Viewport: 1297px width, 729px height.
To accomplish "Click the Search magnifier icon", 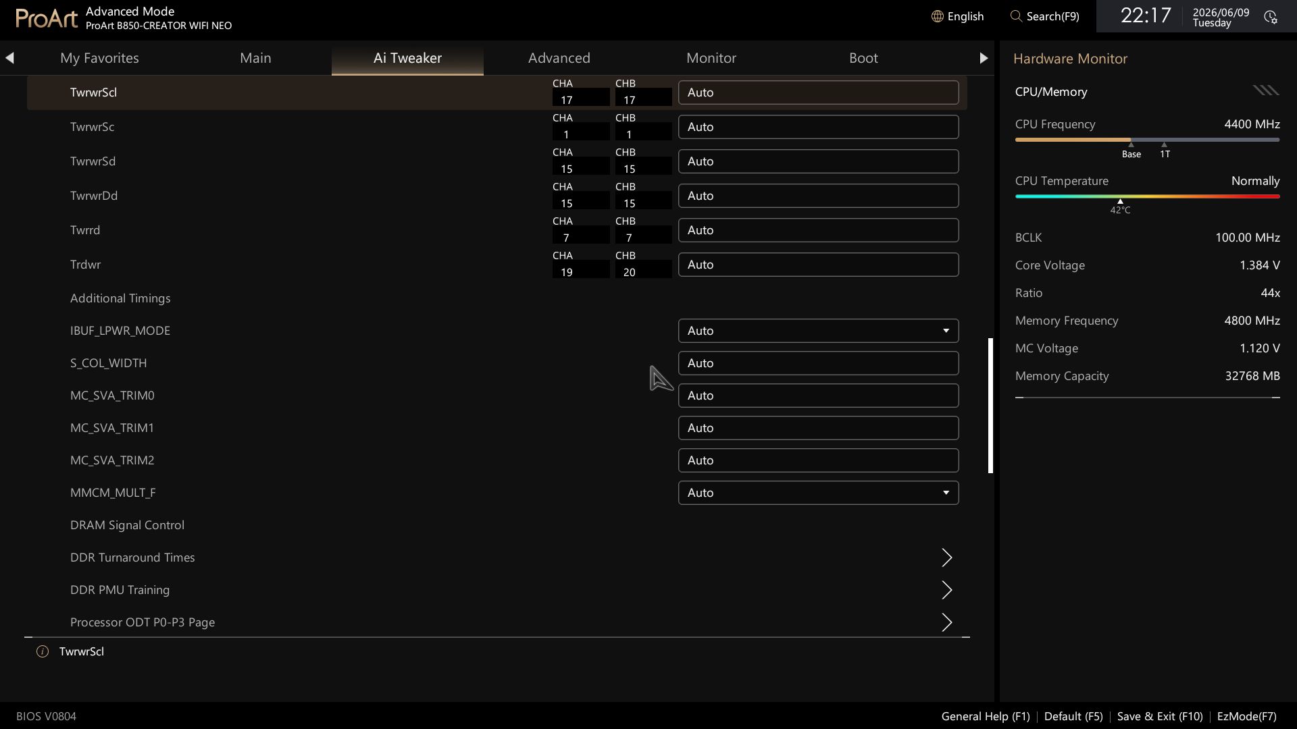I will click(x=1015, y=16).
